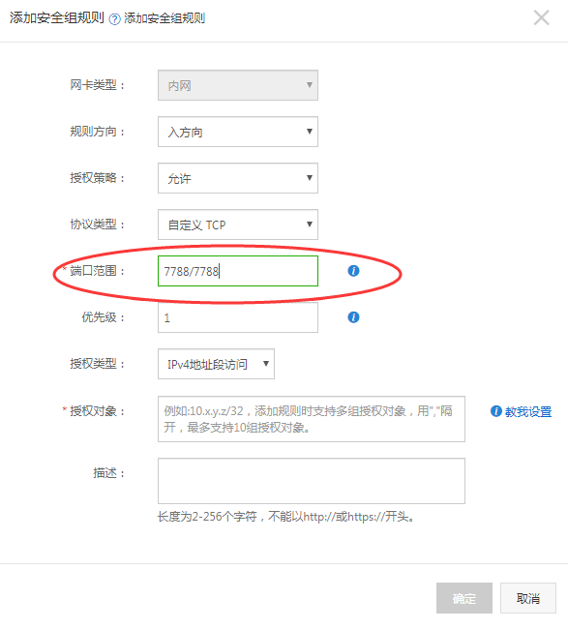Click the info icon next to port range
Screen dimensions: 568x629
coord(353,271)
